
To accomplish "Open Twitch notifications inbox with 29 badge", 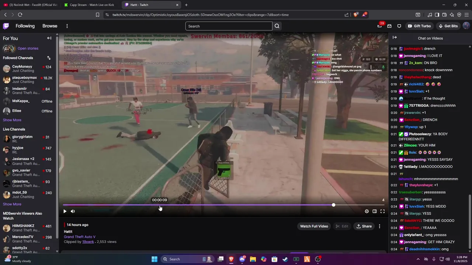I will point(379,26).
